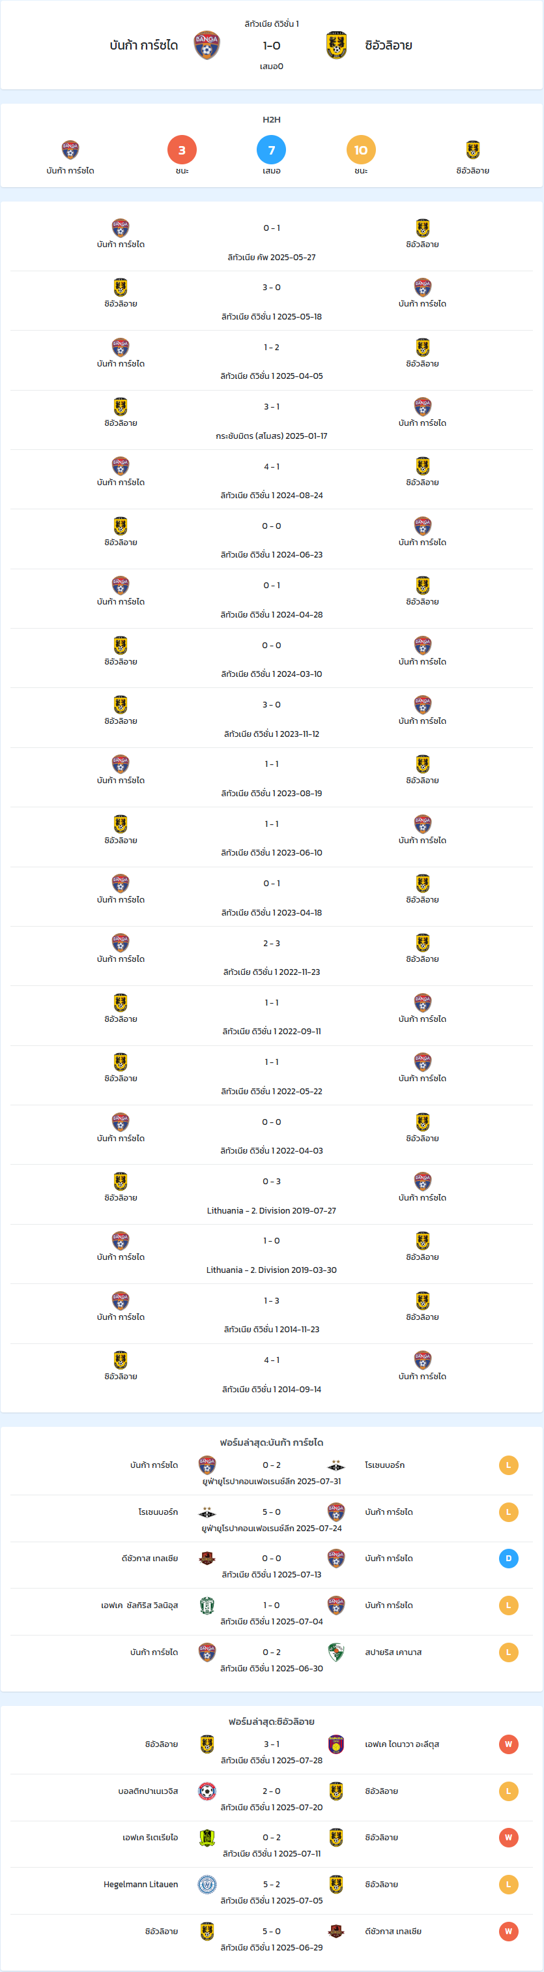
Task: Click the Džiugas Telšiai logo in 5-0 row
Action: [x=336, y=1931]
